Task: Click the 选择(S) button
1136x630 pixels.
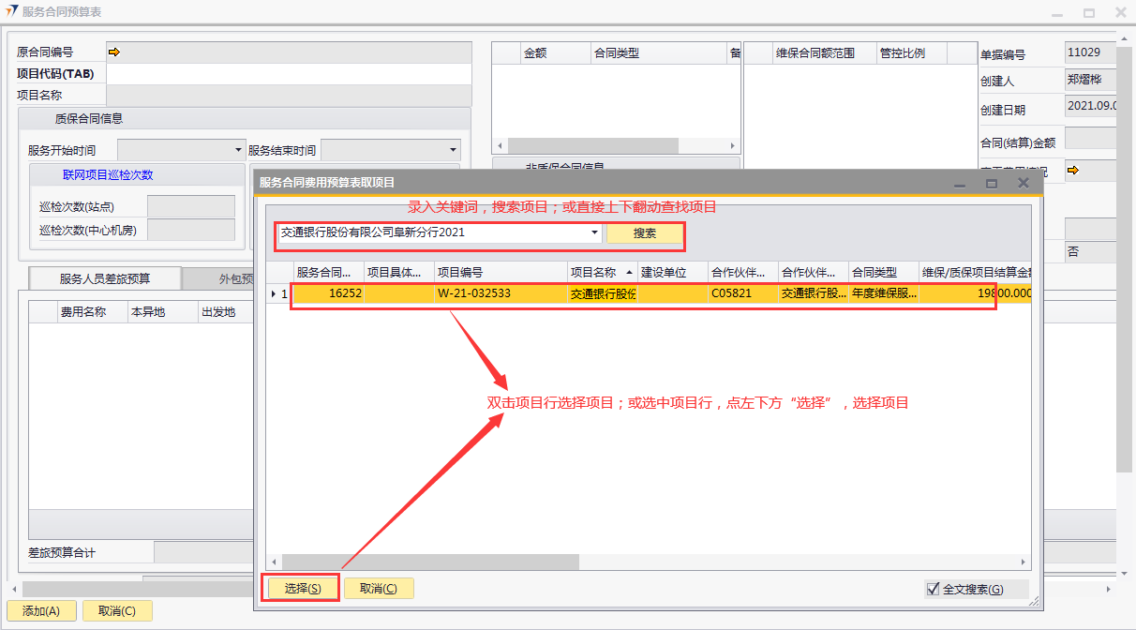Action: point(303,589)
